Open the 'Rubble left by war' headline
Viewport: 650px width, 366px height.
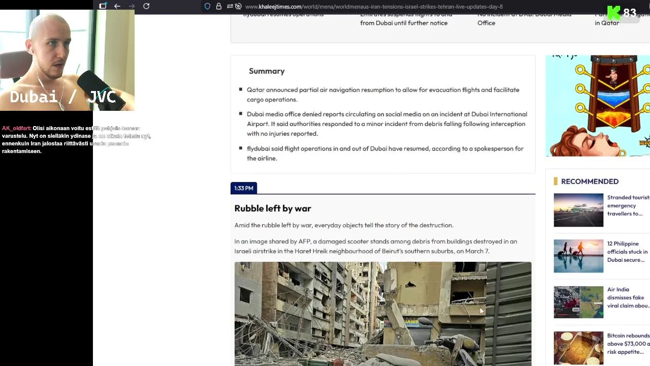[273, 208]
